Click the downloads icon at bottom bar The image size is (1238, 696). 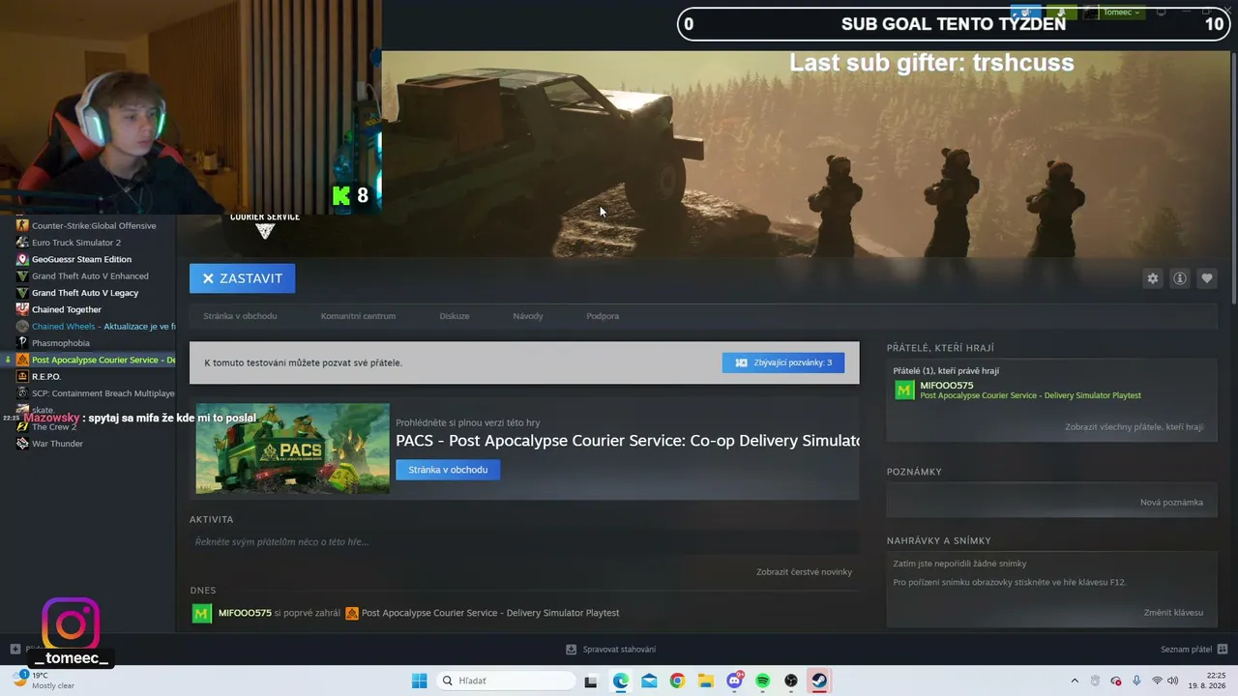click(x=571, y=650)
